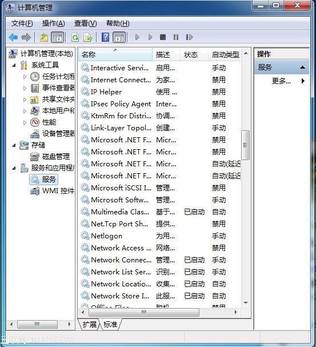The image size is (316, 347).
Task: Click the Forward arrow in toolbar
Action: click(x=26, y=37)
